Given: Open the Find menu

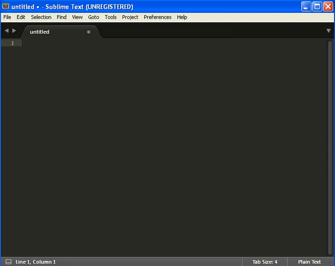Looking at the screenshot, I should [61, 17].
